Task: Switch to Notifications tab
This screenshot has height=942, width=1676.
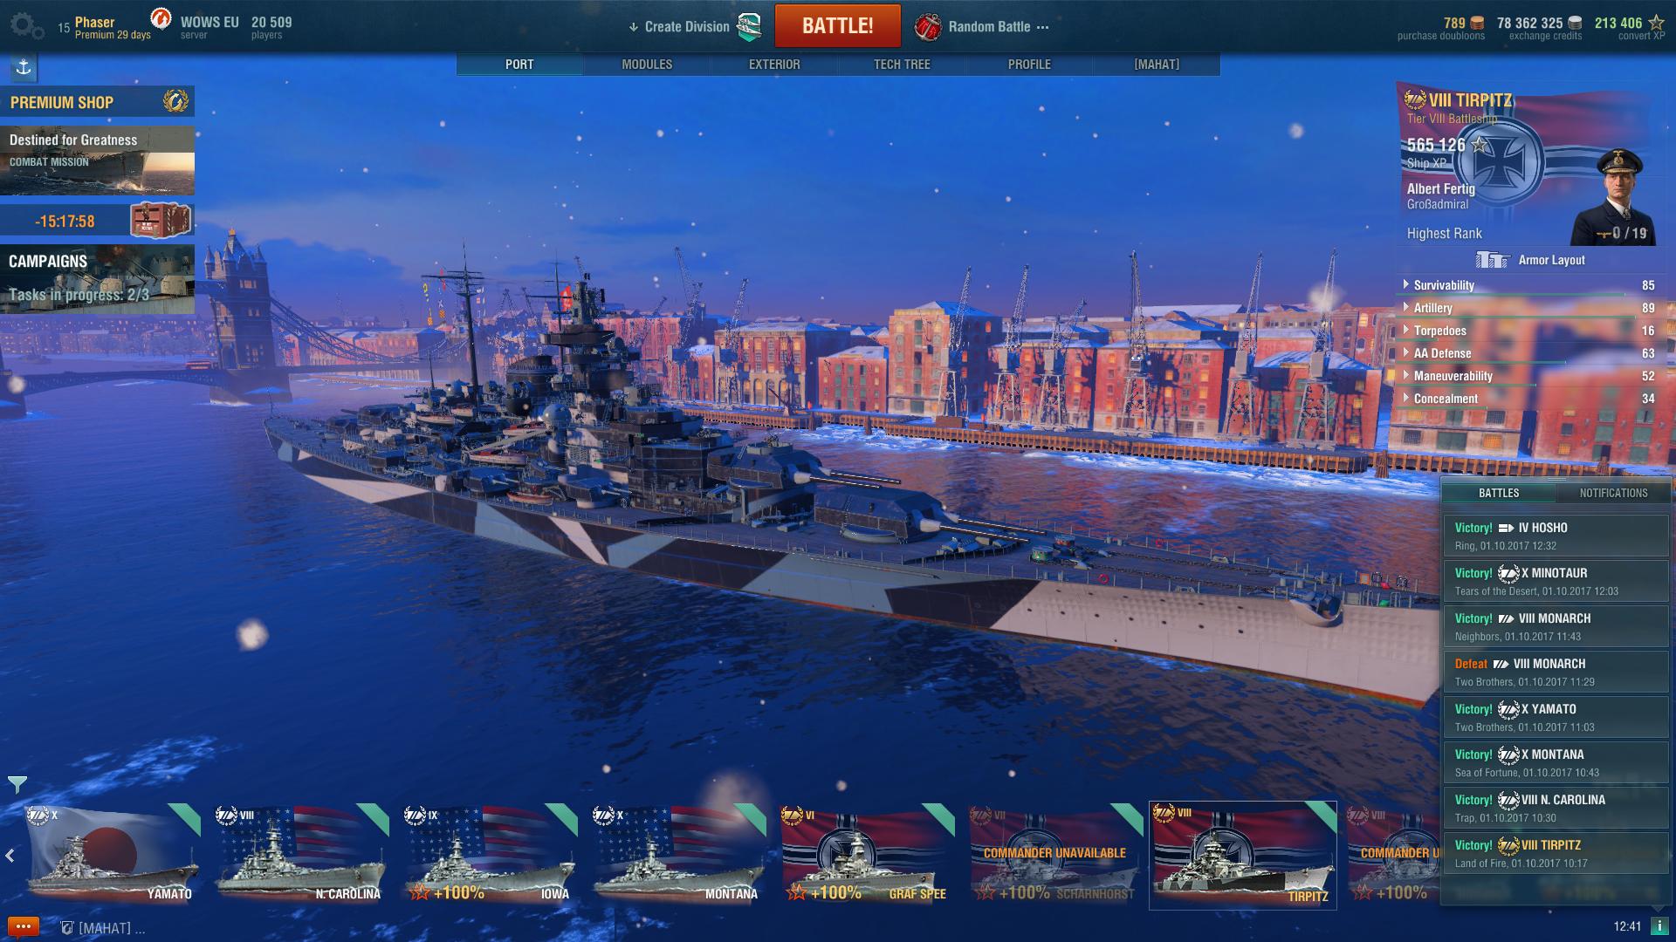Action: pyautogui.click(x=1613, y=493)
